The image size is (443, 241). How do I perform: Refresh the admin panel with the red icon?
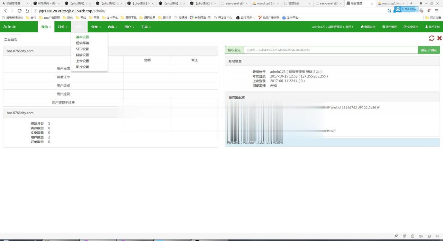point(432,38)
